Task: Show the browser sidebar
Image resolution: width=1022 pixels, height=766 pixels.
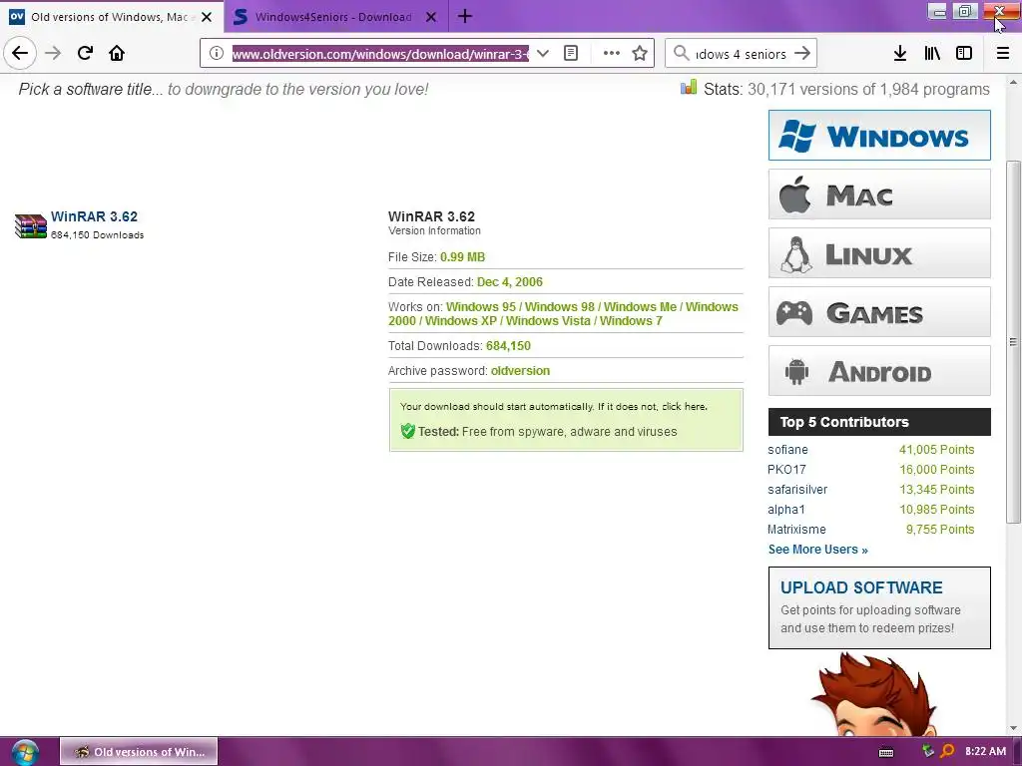Action: (x=964, y=54)
